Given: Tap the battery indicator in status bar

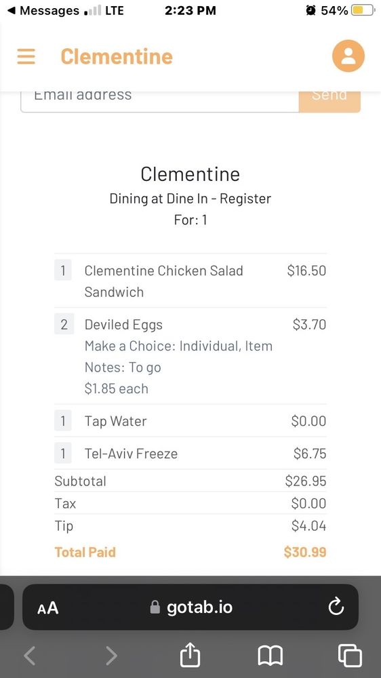Looking at the screenshot, I should (x=363, y=10).
